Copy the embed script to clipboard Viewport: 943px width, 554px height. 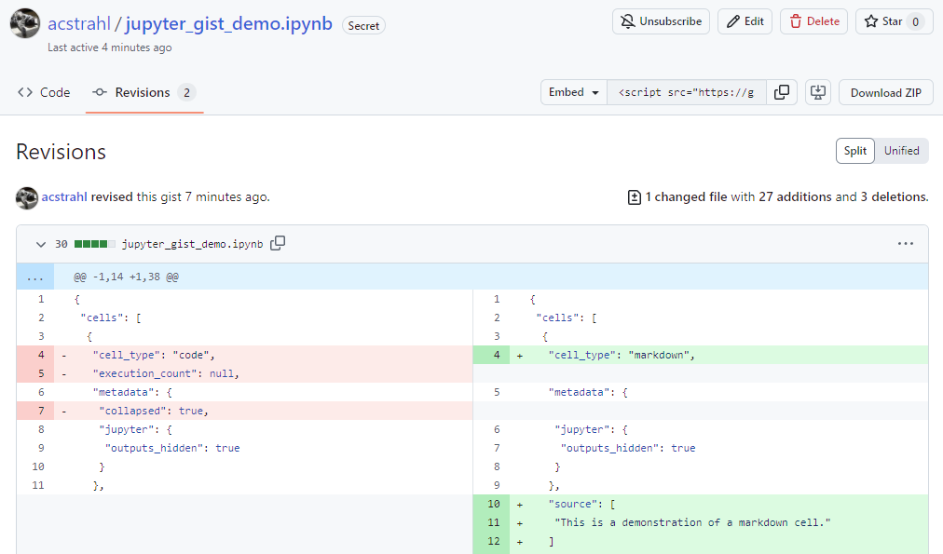coord(782,92)
